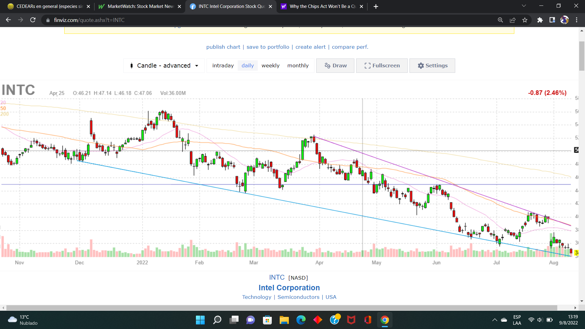Image resolution: width=585 pixels, height=329 pixels.
Task: Open McAfee icon on taskbar
Action: pyautogui.click(x=351, y=320)
